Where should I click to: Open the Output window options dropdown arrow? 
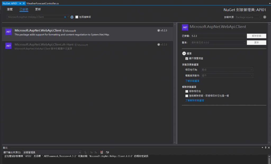(x=262, y=148)
